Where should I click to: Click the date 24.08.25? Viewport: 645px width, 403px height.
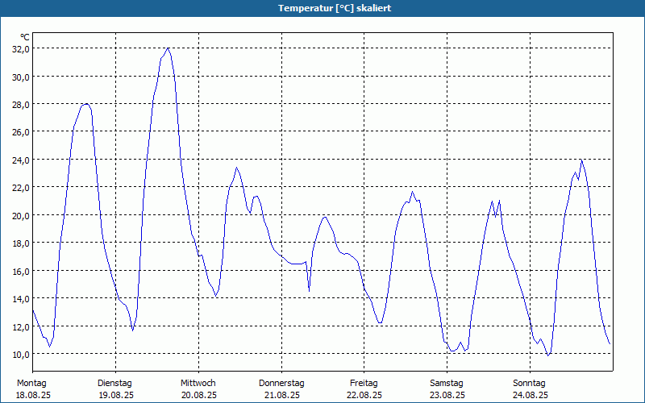point(531,395)
